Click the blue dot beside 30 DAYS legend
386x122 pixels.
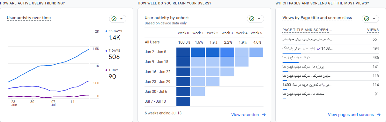pos(106,31)
